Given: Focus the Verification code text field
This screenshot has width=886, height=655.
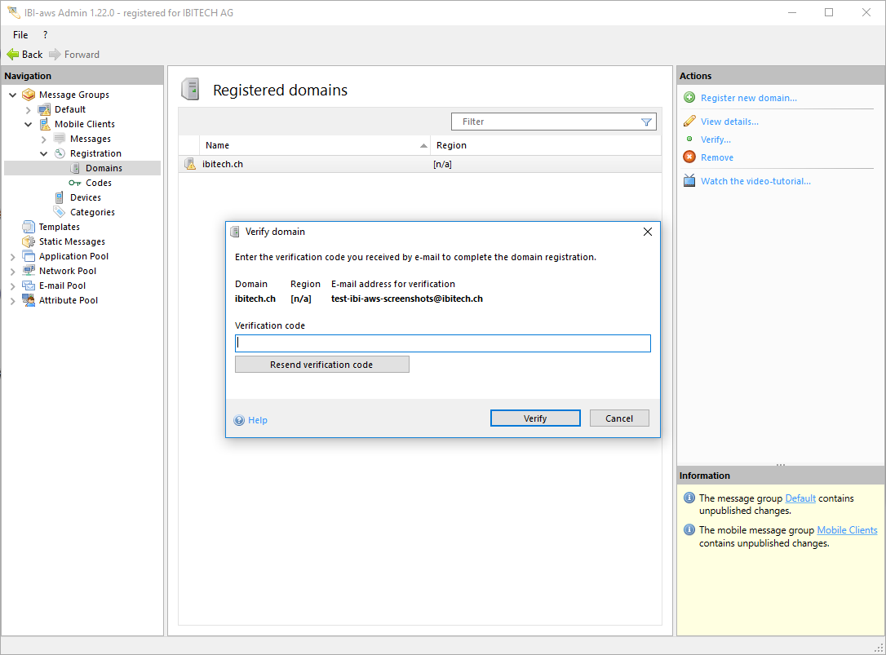Looking at the screenshot, I should click(x=442, y=343).
